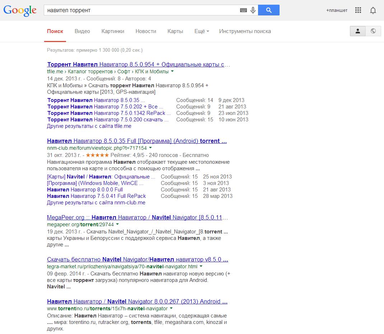The width and height of the screenshot is (384, 334).
Task: Expand the arrow next to nnm-club.me URL
Action: click(150, 148)
